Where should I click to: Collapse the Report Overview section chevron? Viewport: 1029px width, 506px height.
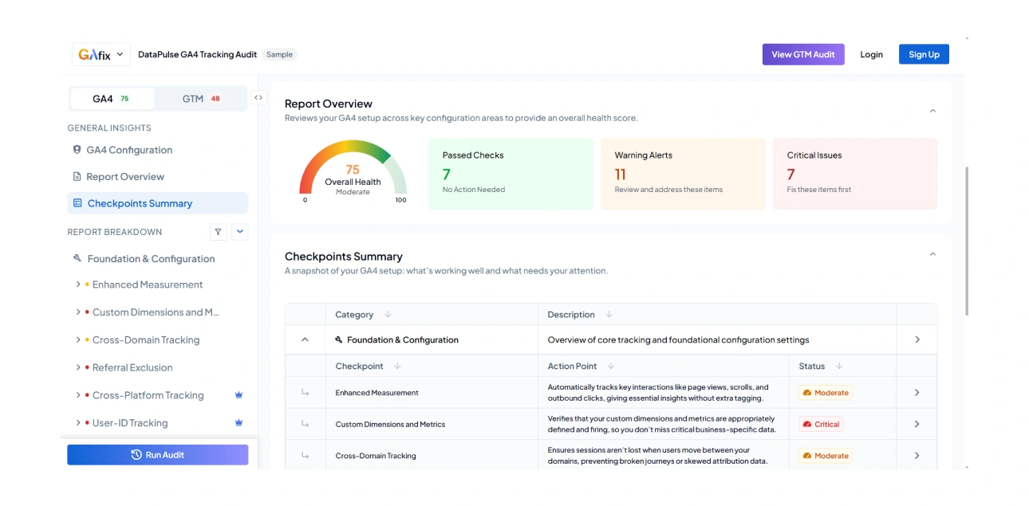tap(932, 111)
